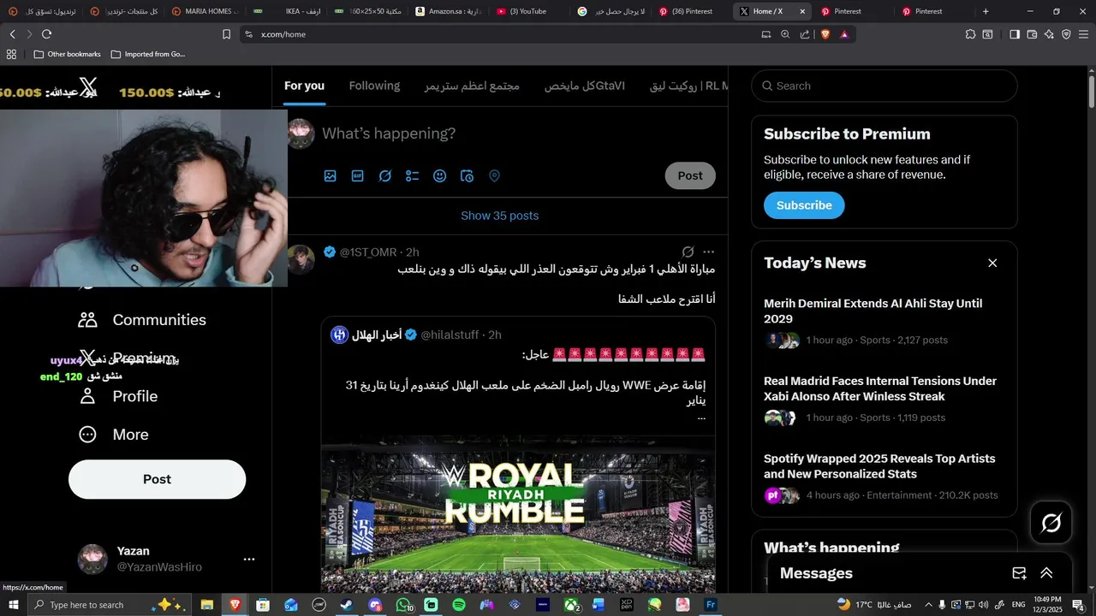The width and height of the screenshot is (1096, 616).
Task: Tag a location on the post
Action: pyautogui.click(x=494, y=176)
